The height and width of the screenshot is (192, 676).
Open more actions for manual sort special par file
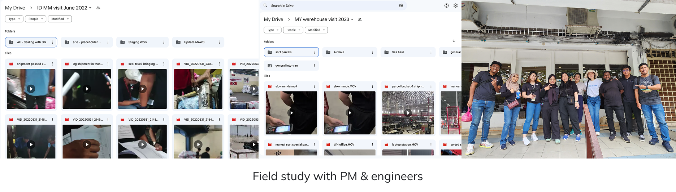point(314,144)
